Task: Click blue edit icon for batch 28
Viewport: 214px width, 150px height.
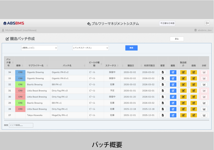Action: coord(173,109)
